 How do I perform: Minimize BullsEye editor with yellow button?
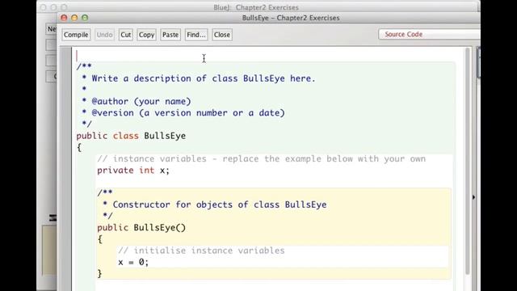click(x=74, y=18)
